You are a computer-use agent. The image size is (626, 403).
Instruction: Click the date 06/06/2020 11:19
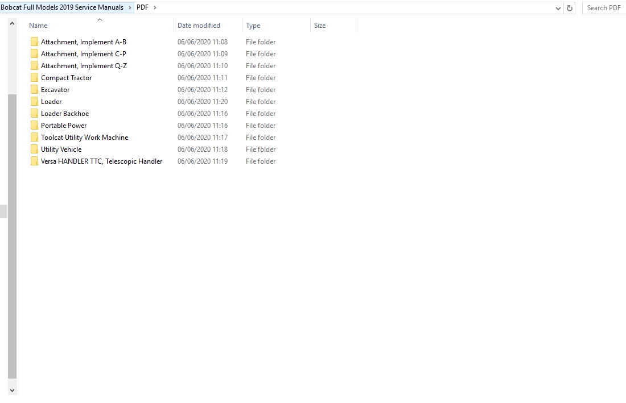tap(203, 161)
